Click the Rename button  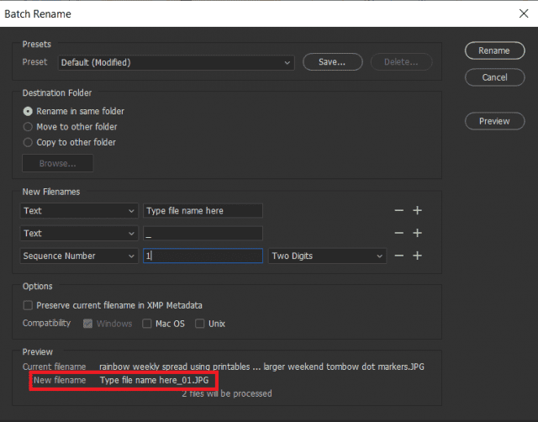click(x=494, y=50)
